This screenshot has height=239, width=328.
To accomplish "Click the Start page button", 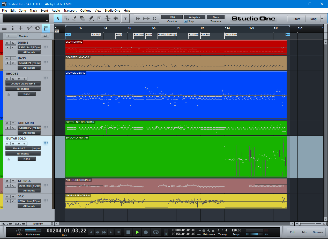I will tap(296, 19).
